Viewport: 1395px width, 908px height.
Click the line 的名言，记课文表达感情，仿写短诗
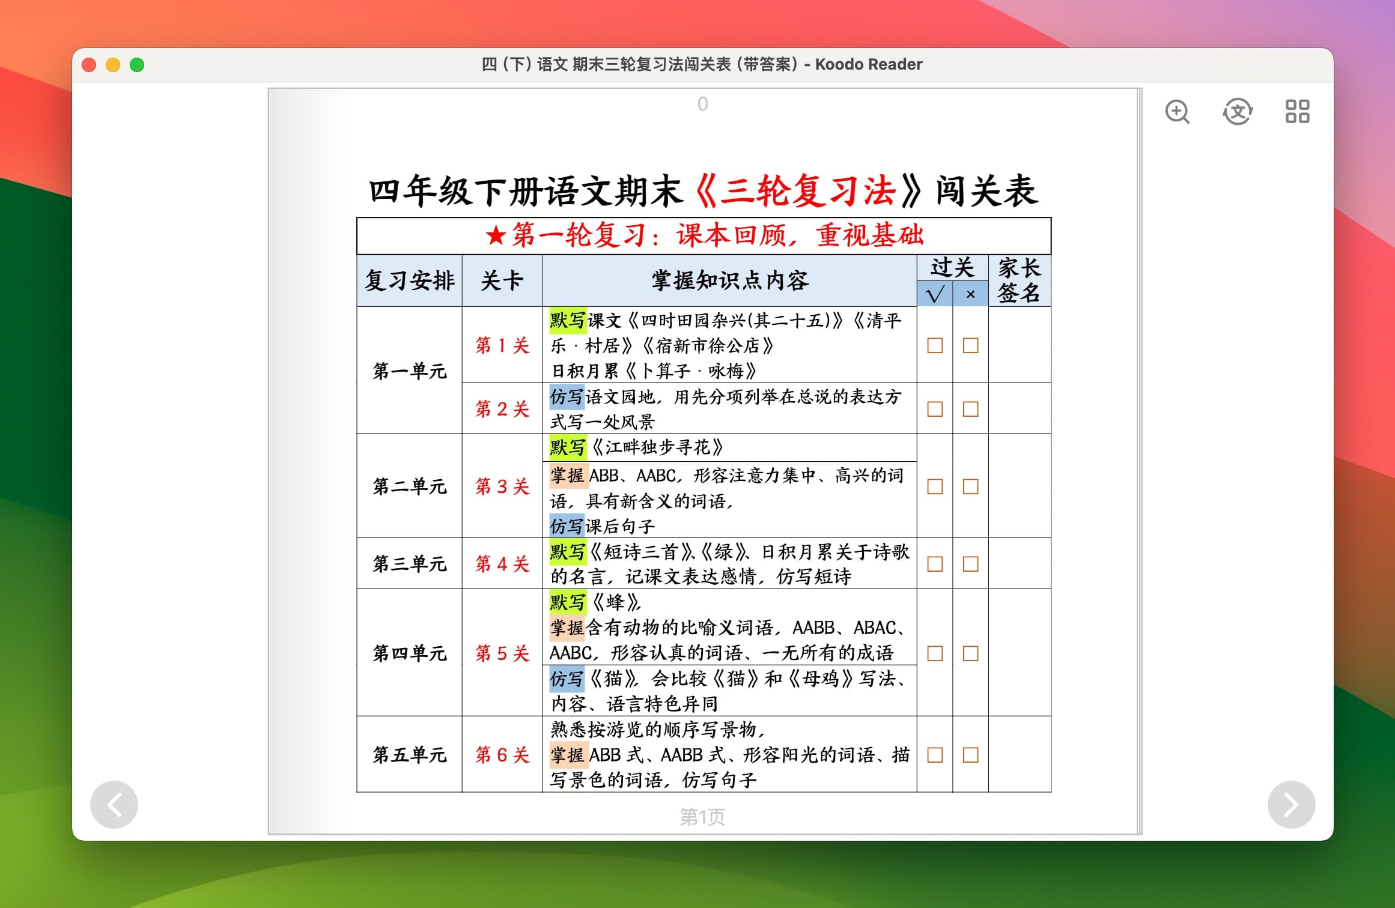pyautogui.click(x=701, y=577)
